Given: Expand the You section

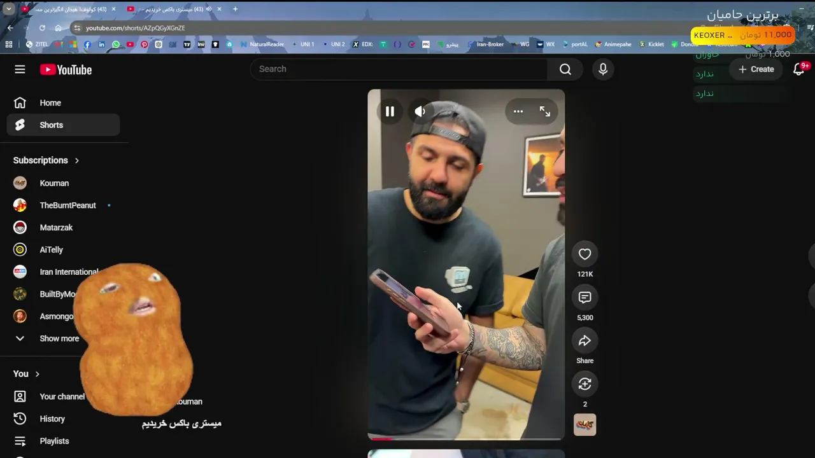Looking at the screenshot, I should (x=27, y=374).
